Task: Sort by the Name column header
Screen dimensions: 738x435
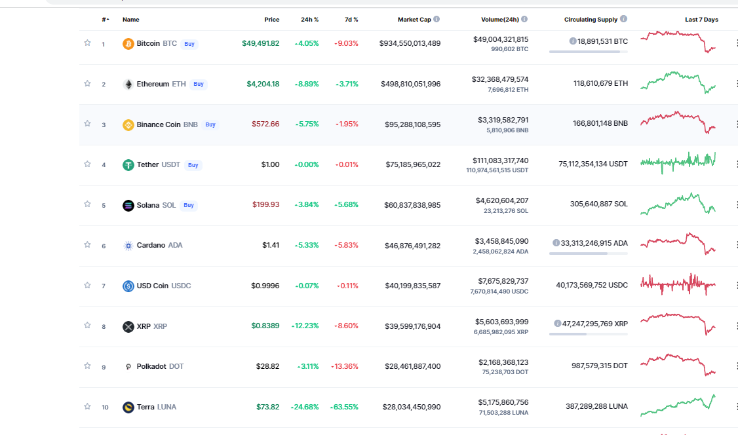Action: tap(131, 20)
